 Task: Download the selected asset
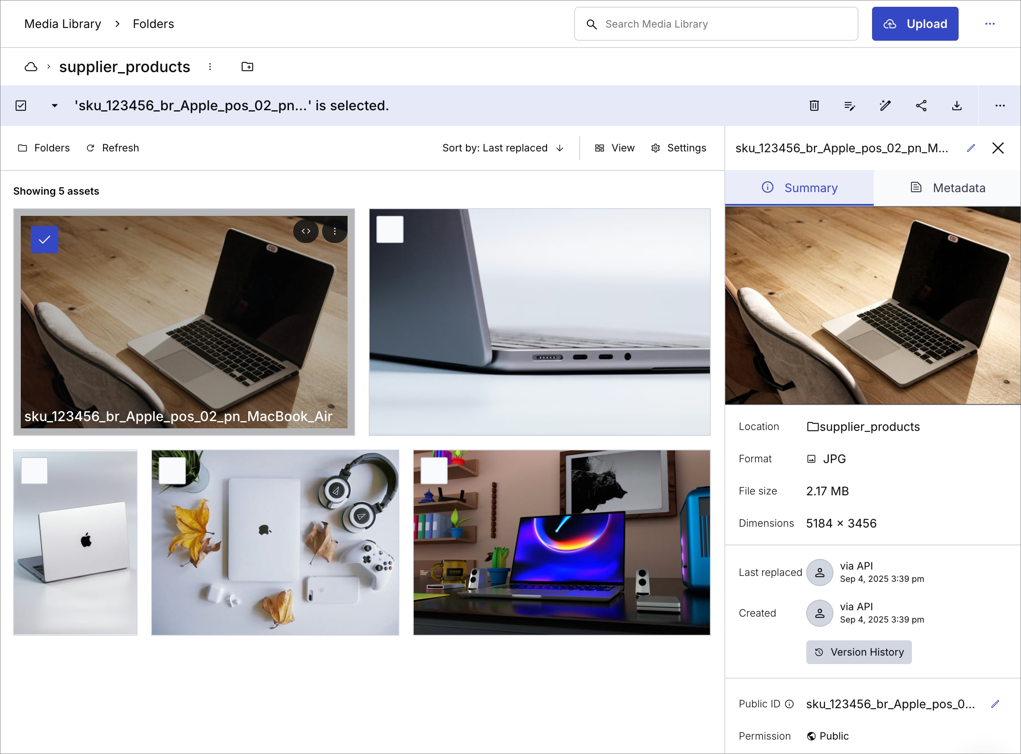point(956,106)
